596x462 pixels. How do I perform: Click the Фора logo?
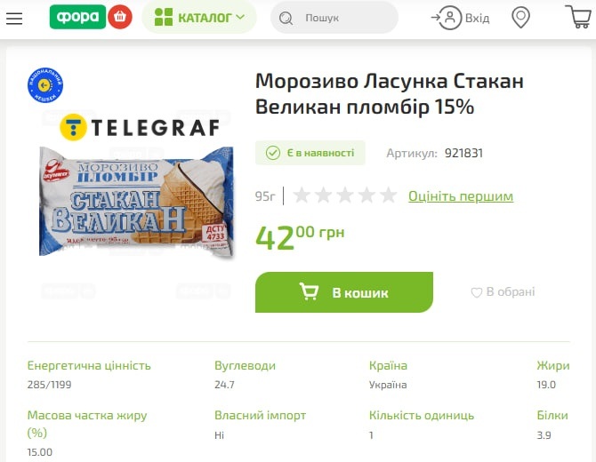(x=77, y=17)
